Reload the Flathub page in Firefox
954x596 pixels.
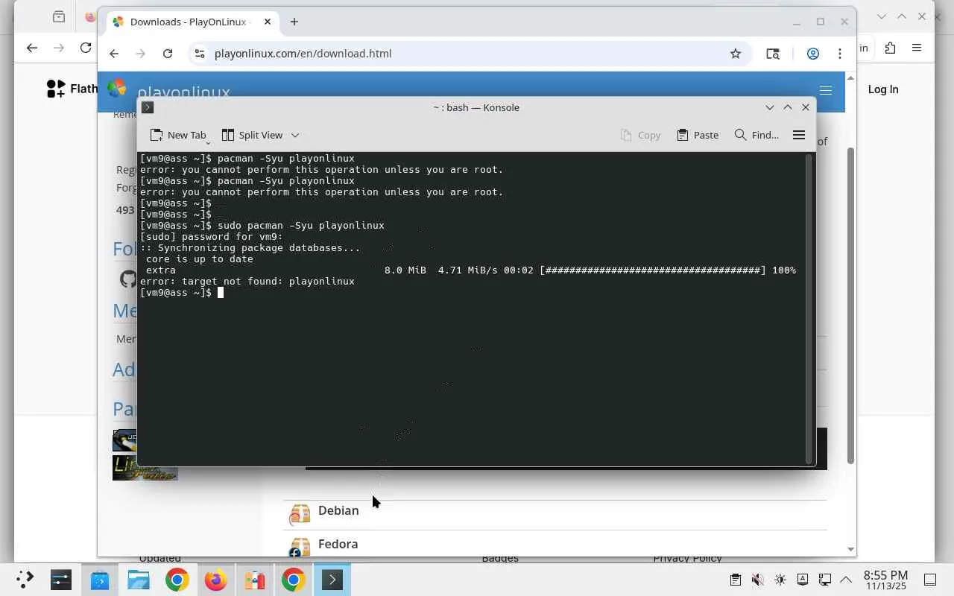(86, 48)
